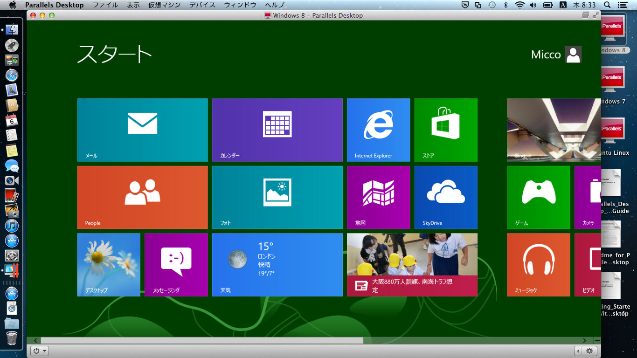637x358 pixels.
Task: Open the ファイル (File) menu
Action: click(x=105, y=5)
